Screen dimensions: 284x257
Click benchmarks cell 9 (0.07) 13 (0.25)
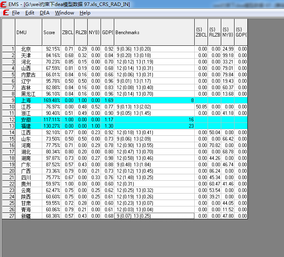pos(154,216)
